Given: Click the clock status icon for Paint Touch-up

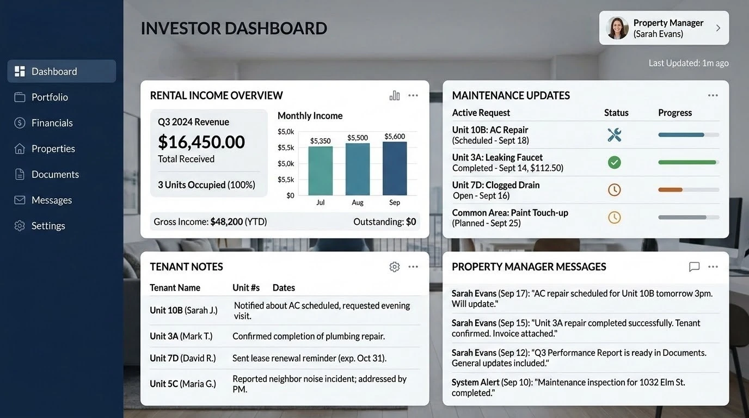Looking at the screenshot, I should tap(614, 218).
